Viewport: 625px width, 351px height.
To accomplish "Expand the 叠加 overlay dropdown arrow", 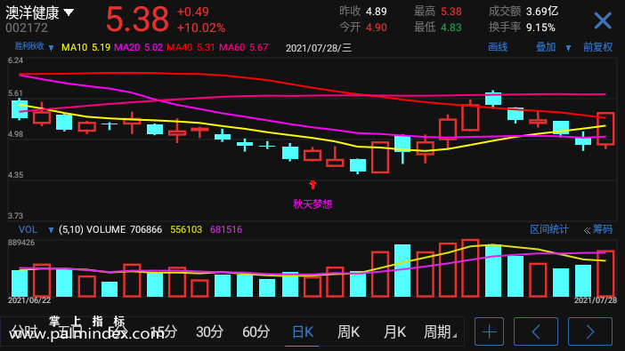I will pyautogui.click(x=568, y=48).
